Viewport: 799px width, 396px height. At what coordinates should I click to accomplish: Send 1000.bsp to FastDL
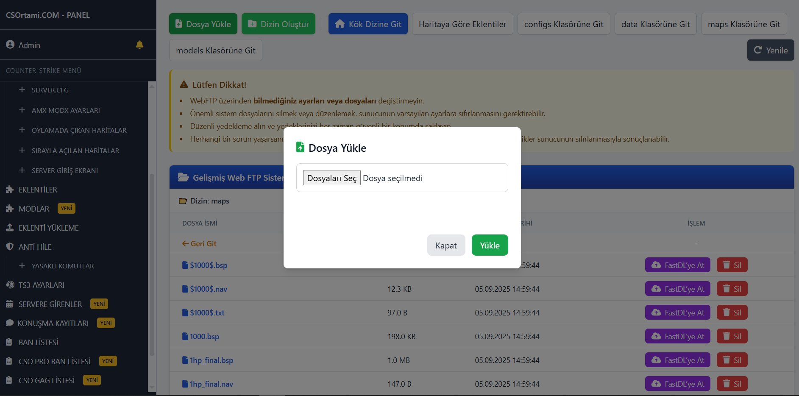tap(678, 336)
